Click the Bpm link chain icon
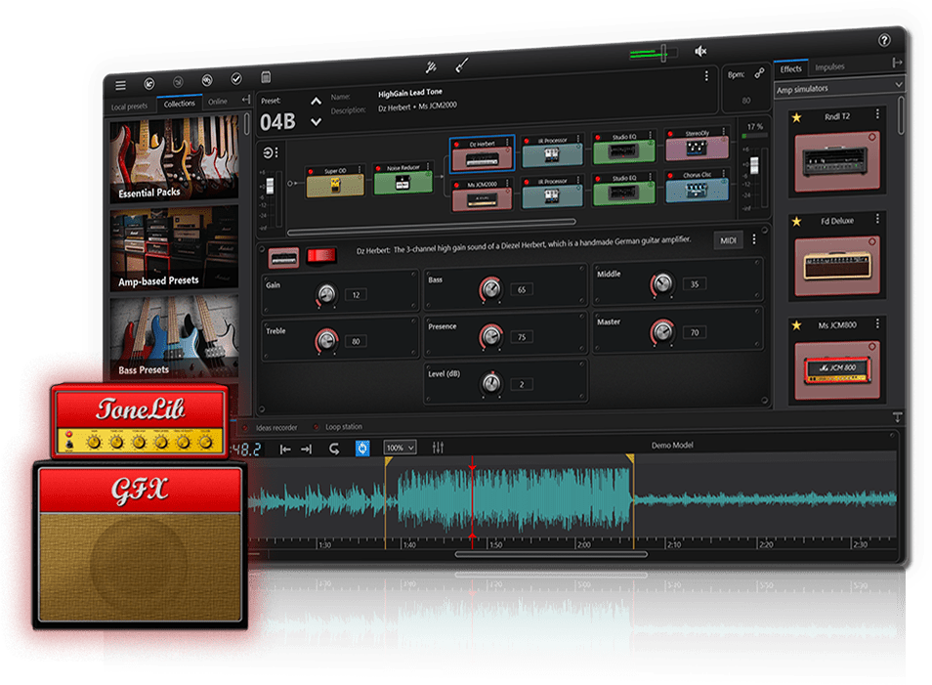The width and height of the screenshot is (932, 685). 760,73
